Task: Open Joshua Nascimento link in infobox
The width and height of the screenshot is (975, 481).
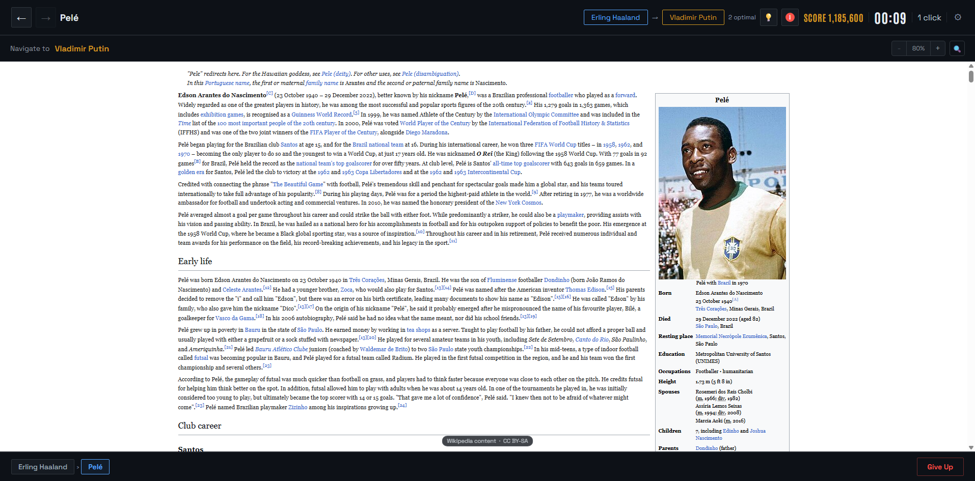Action: tap(730, 435)
